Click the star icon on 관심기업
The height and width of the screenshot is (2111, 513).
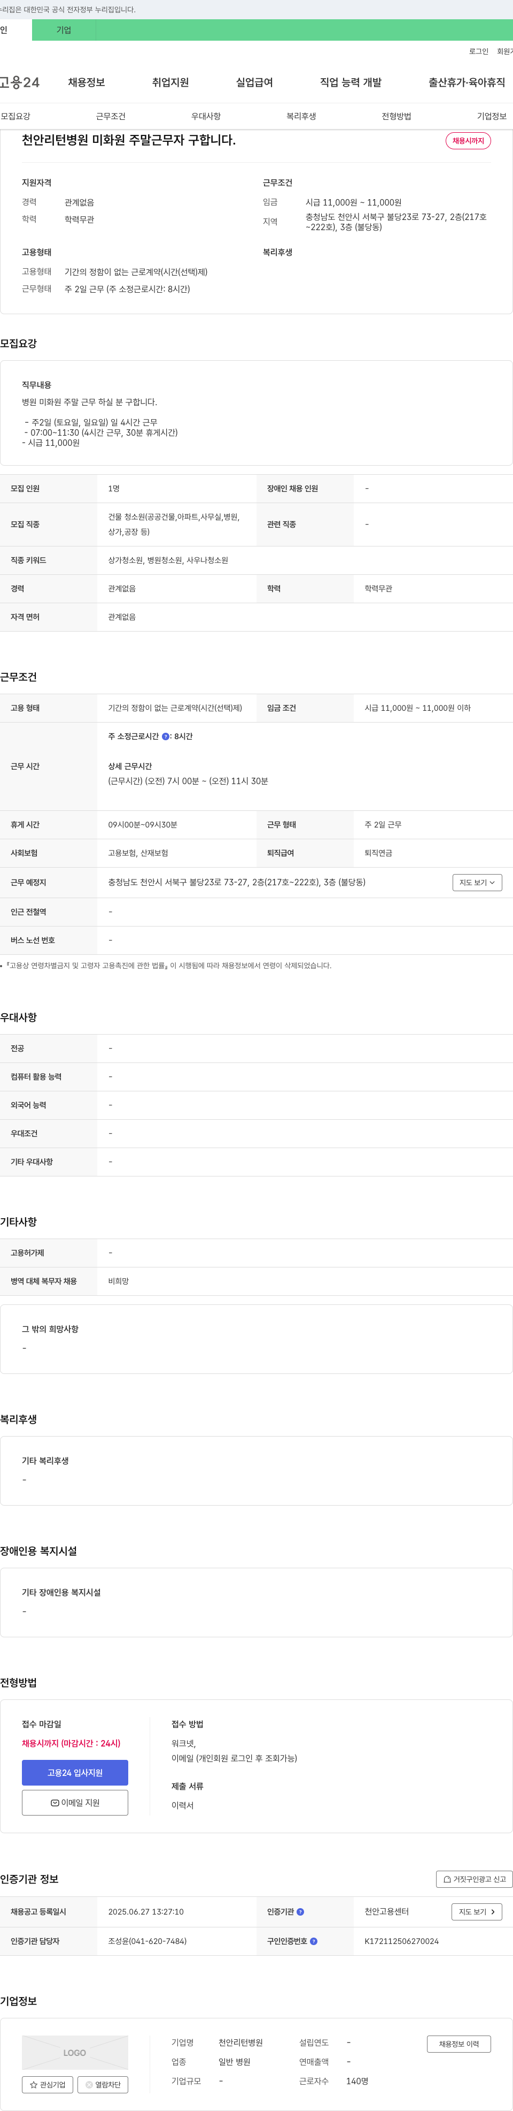[34, 2084]
